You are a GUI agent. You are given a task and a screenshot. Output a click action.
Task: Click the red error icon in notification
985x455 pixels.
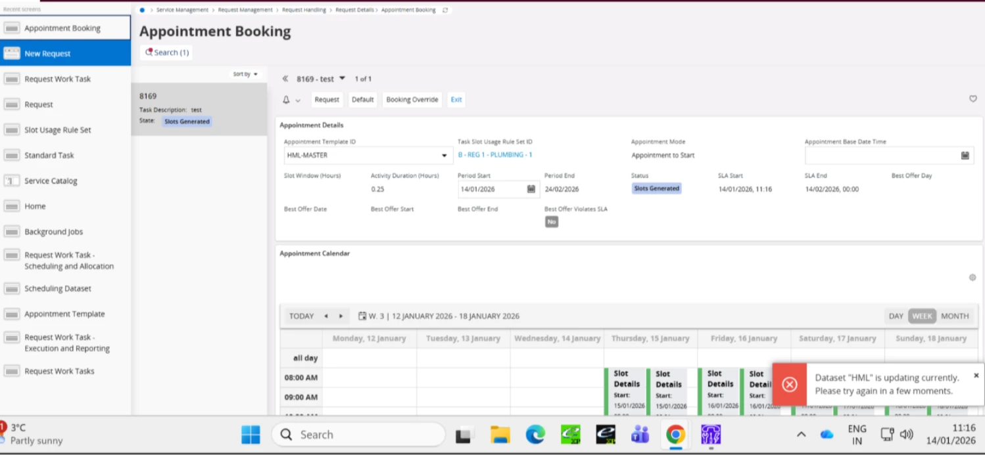790,384
